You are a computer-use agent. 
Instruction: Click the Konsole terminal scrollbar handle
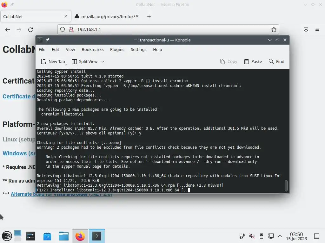286,185
